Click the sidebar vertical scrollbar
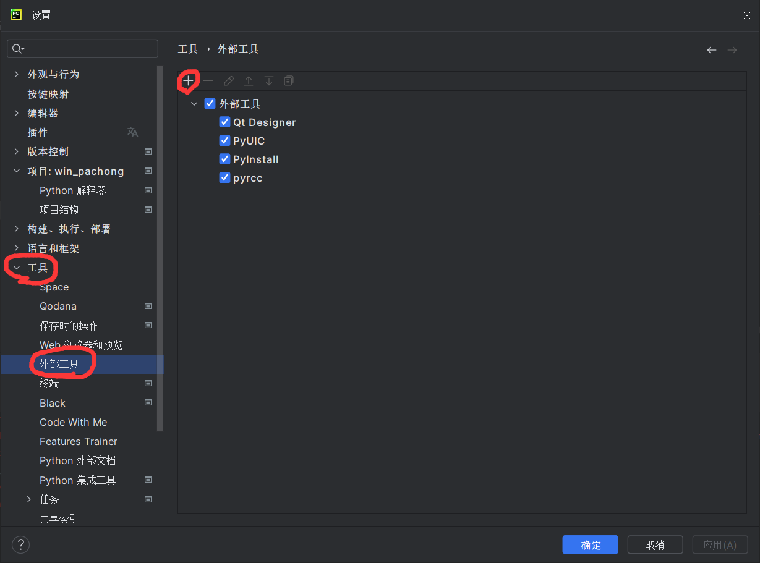 pyautogui.click(x=160, y=247)
